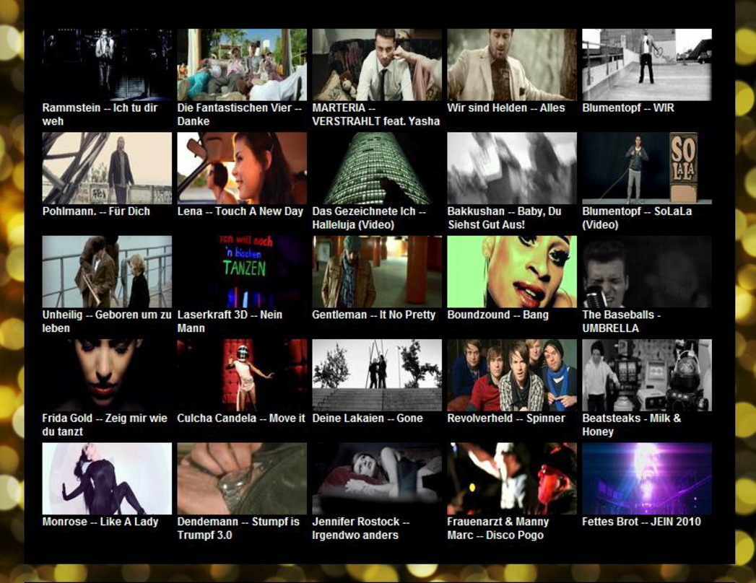
Task: Click the title 'Gentleman -- It No Pretty'
Action: tap(373, 315)
